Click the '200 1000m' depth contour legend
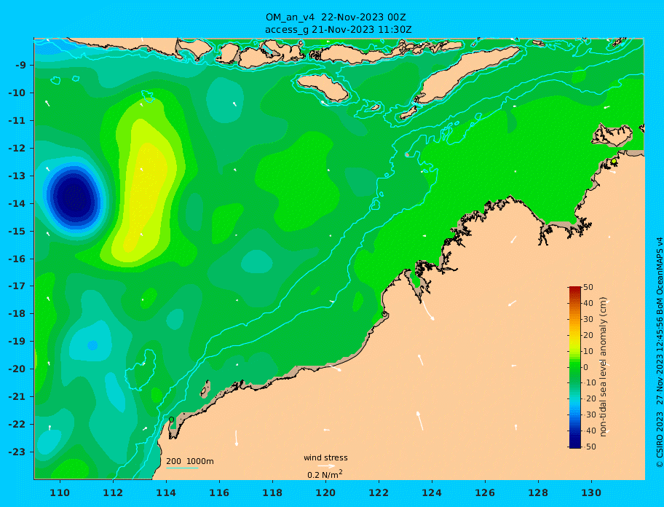Screen dimensions: 664x507 190,461
